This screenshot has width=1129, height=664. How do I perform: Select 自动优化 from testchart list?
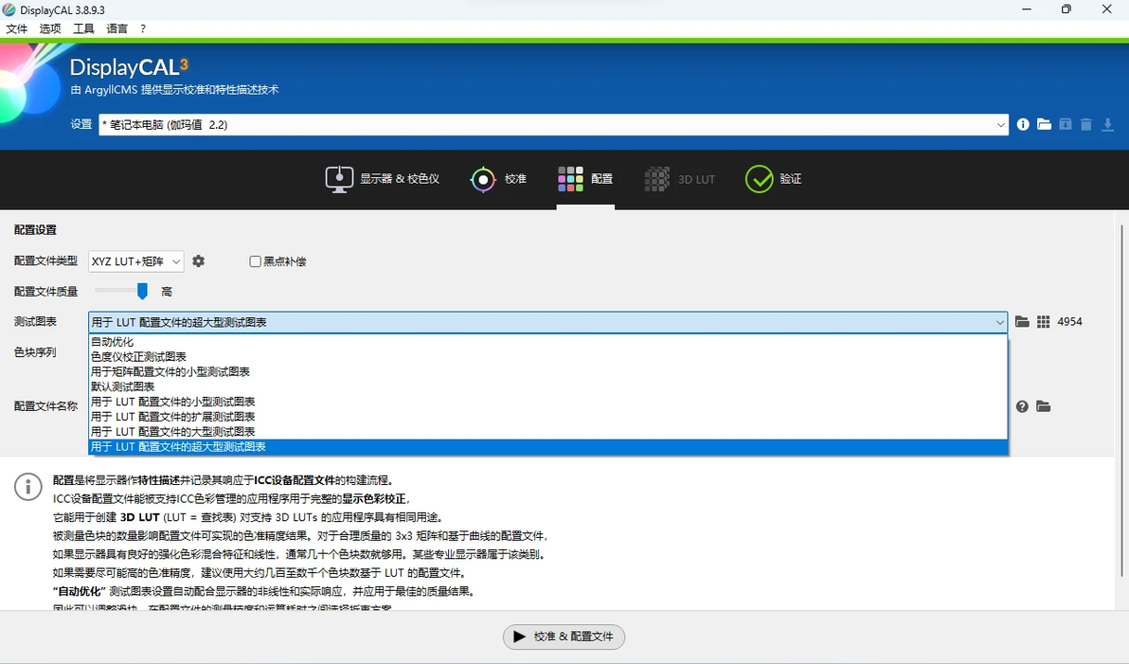(547, 342)
